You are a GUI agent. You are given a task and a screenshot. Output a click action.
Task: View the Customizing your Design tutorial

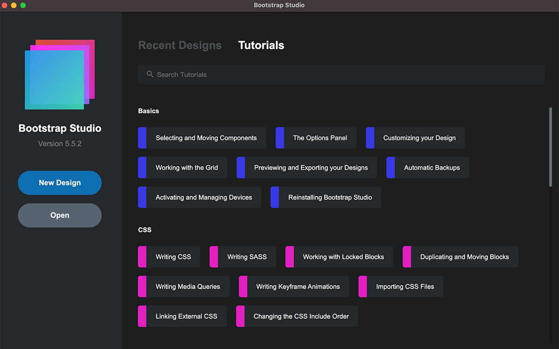coord(416,138)
